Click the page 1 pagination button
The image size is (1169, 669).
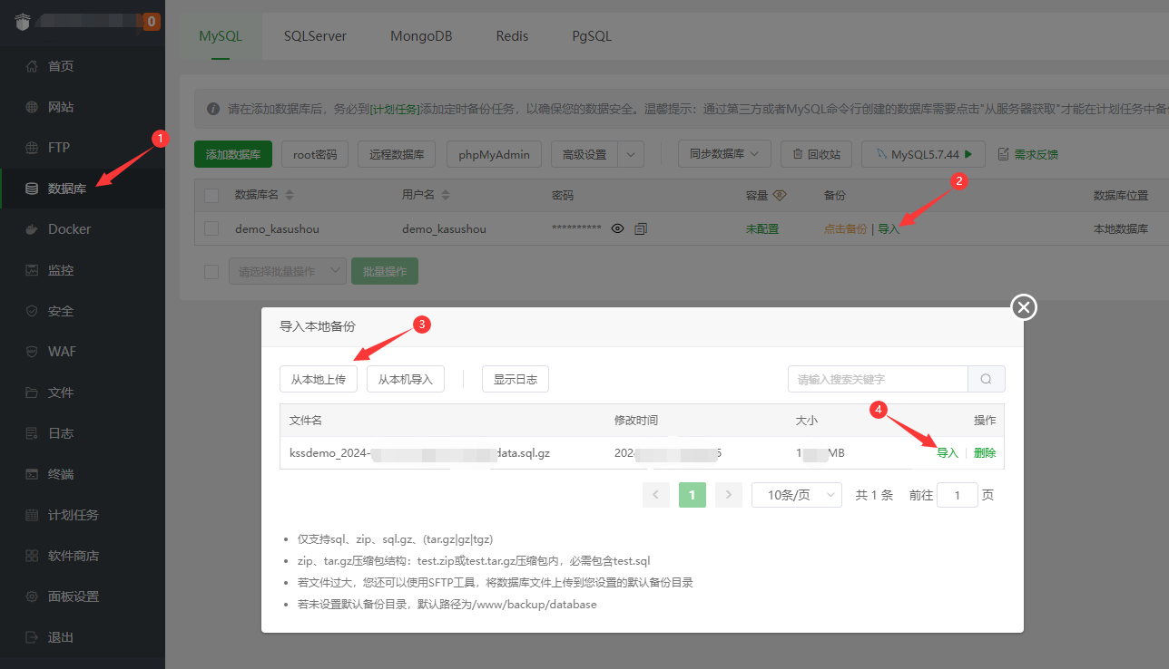click(x=693, y=495)
